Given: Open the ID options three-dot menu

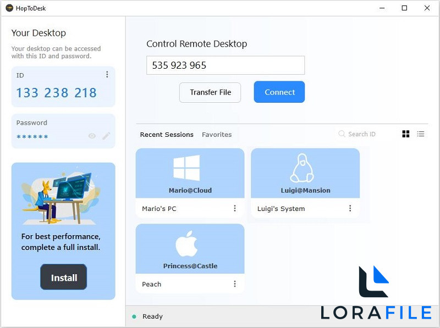Looking at the screenshot, I should pyautogui.click(x=107, y=74).
